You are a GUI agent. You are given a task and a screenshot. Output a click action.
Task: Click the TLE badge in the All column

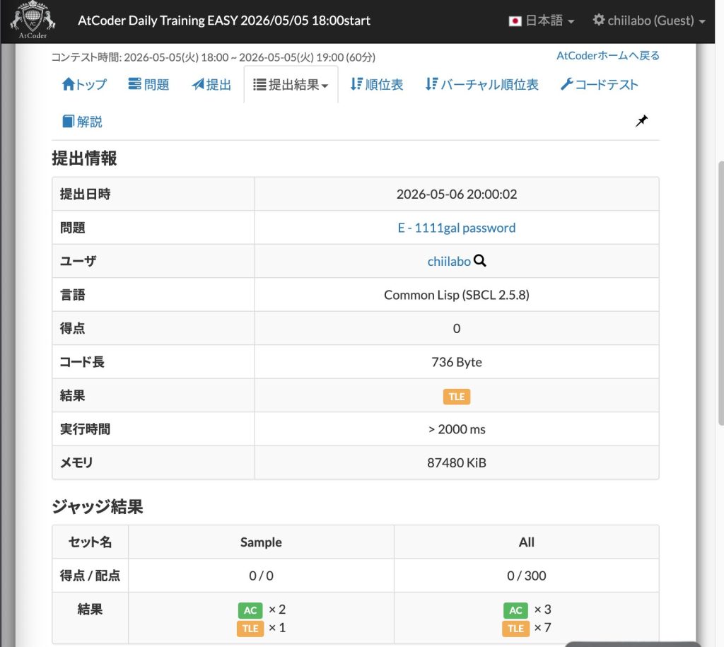[x=515, y=629]
